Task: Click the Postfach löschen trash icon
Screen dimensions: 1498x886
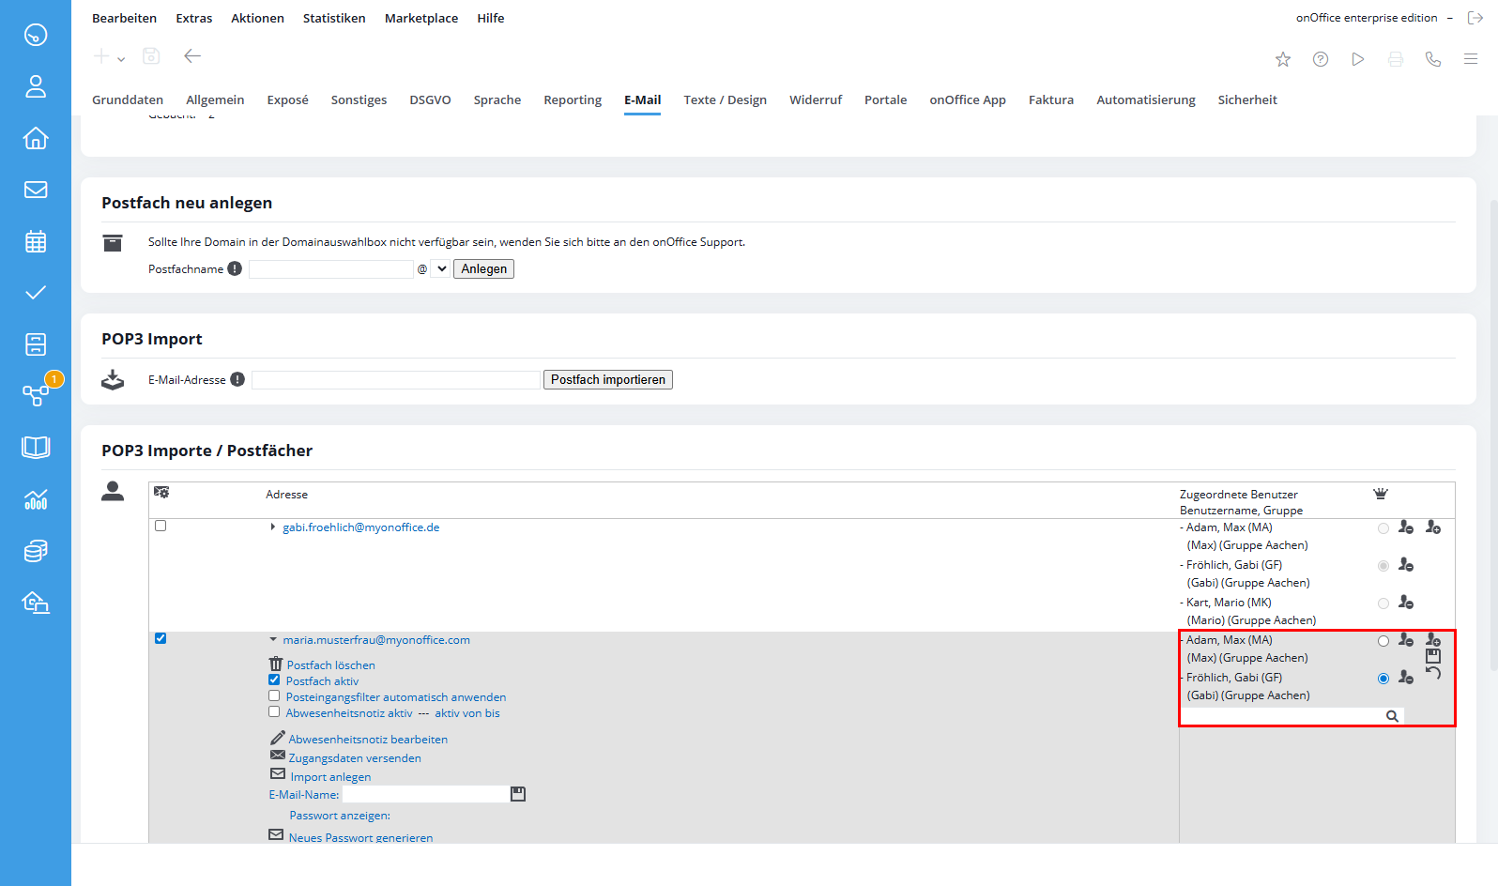Action: coord(276,664)
